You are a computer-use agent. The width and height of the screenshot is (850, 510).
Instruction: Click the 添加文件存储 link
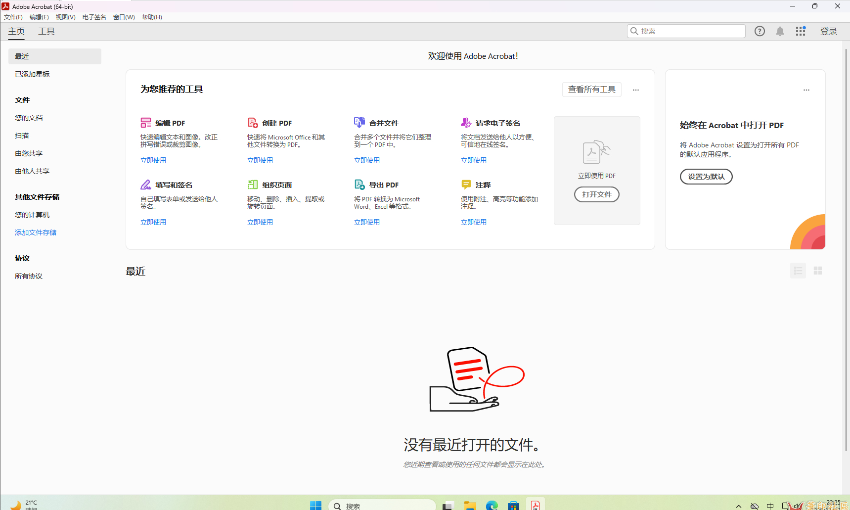click(35, 232)
